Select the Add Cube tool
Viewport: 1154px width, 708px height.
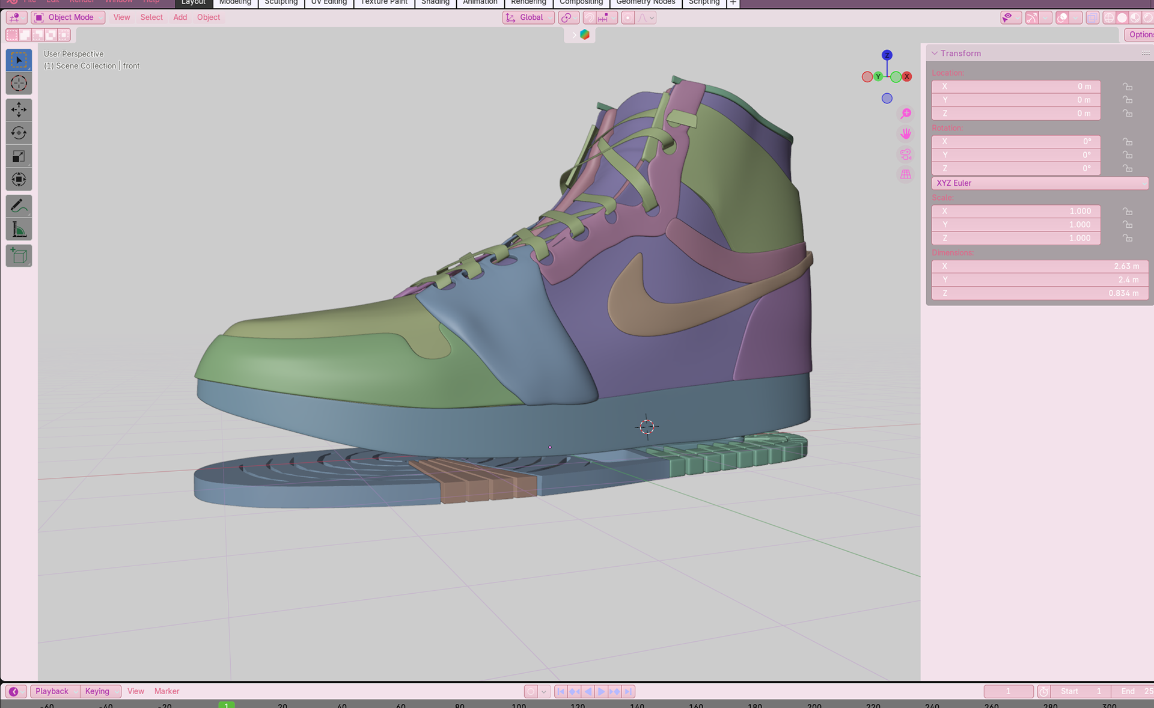(x=19, y=256)
